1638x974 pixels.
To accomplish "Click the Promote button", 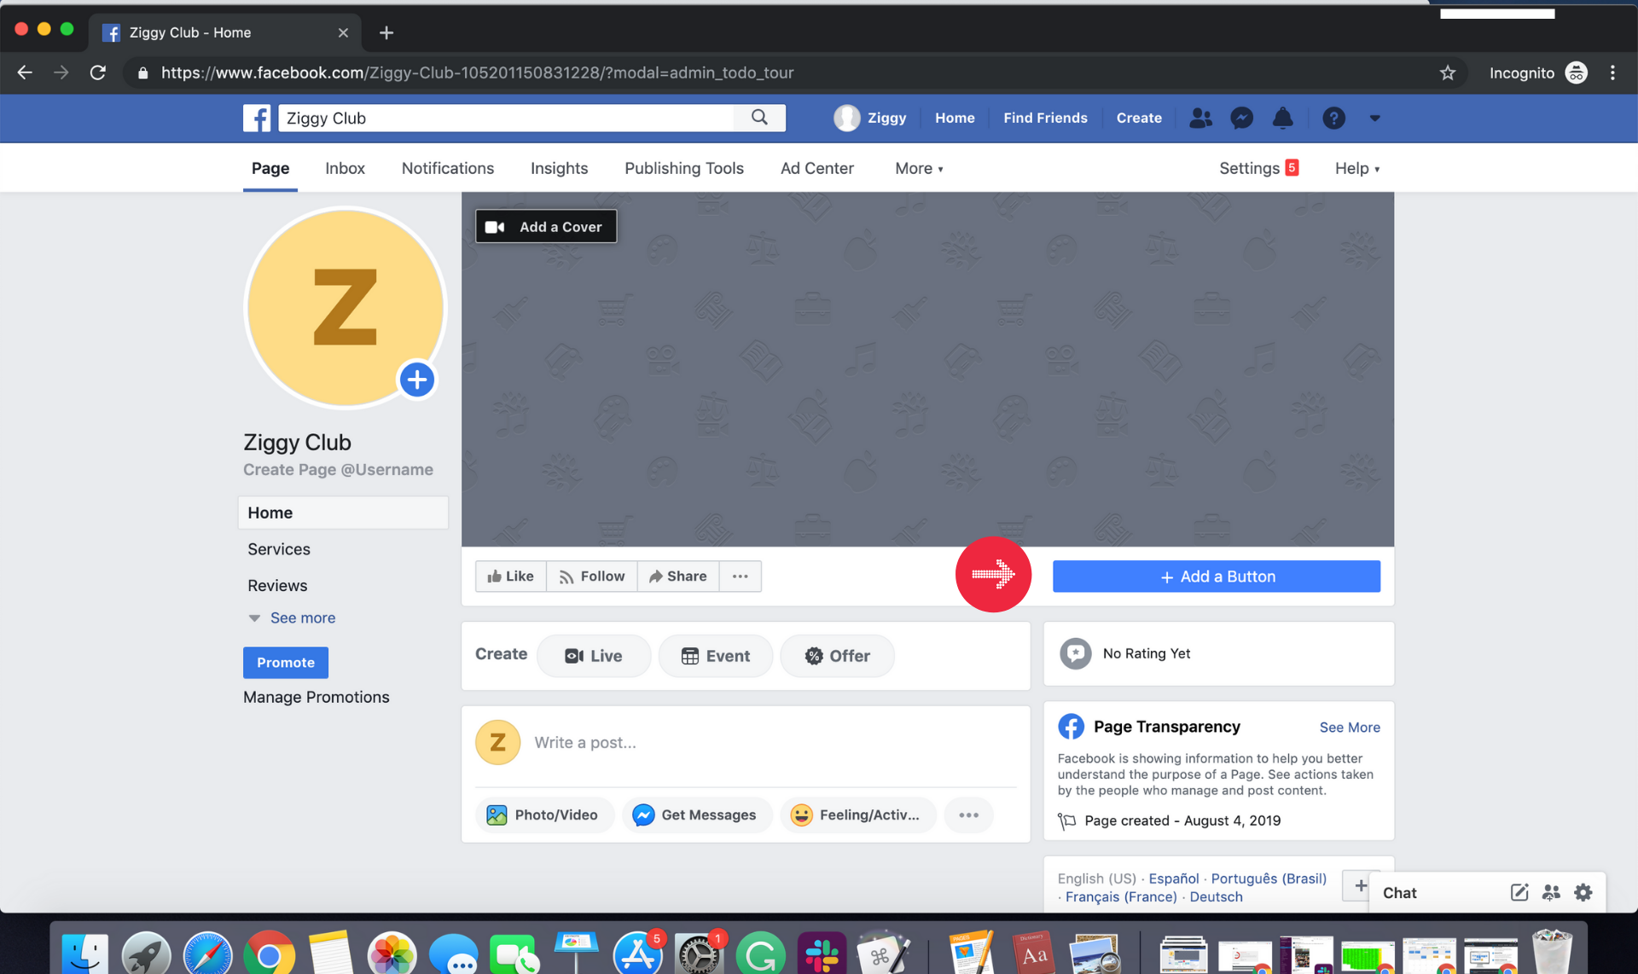I will point(286,663).
